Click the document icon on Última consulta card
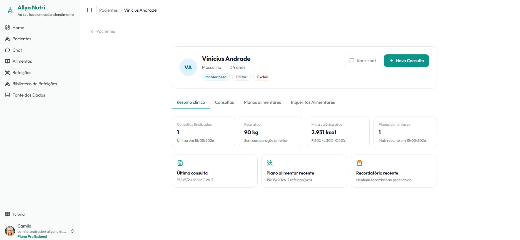 [180, 163]
